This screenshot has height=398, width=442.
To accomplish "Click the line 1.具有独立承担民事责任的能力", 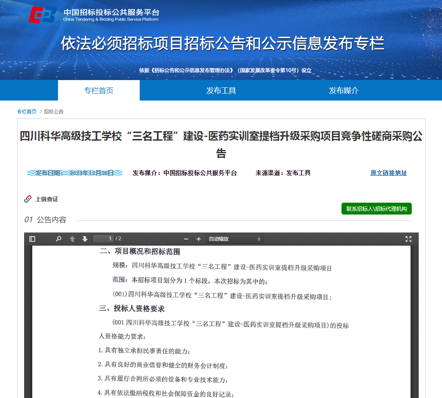I will pos(144,351).
